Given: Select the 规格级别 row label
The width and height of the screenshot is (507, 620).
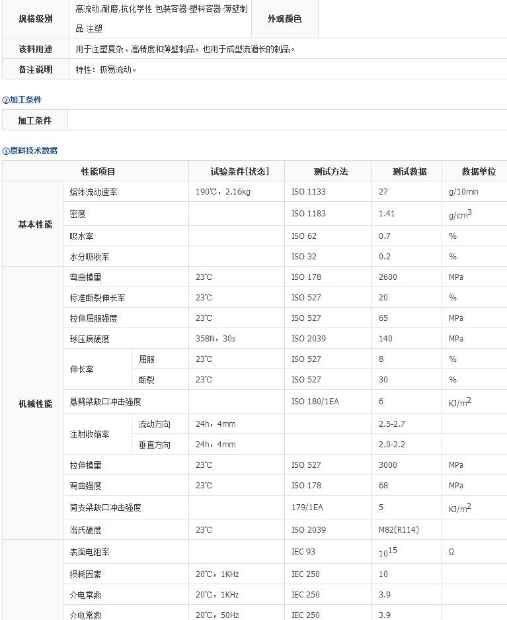Looking at the screenshot, I should click(x=36, y=19).
